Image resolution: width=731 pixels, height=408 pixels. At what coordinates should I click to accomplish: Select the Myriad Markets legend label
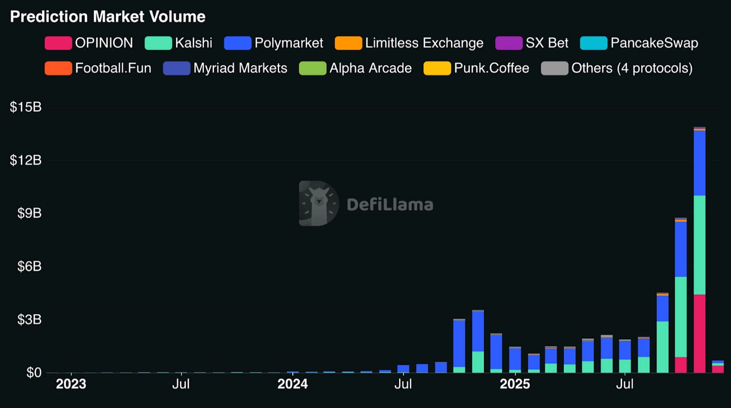[x=240, y=68]
